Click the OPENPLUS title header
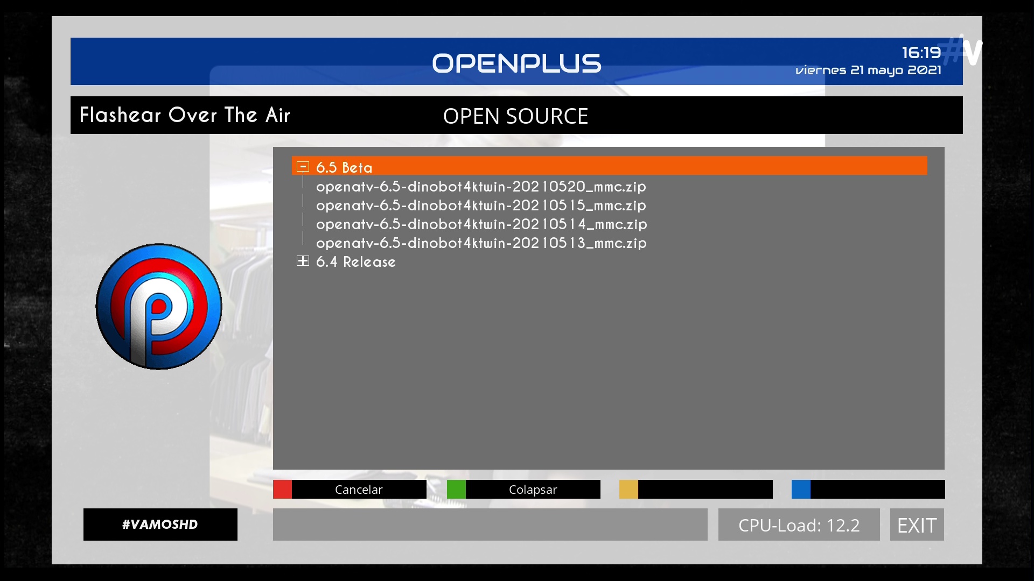1034x581 pixels. [516, 63]
